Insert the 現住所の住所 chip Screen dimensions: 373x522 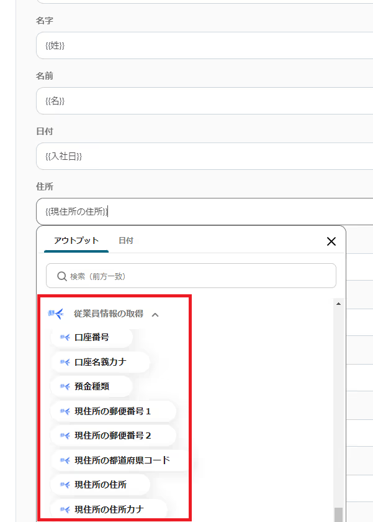pyautogui.click(x=100, y=485)
